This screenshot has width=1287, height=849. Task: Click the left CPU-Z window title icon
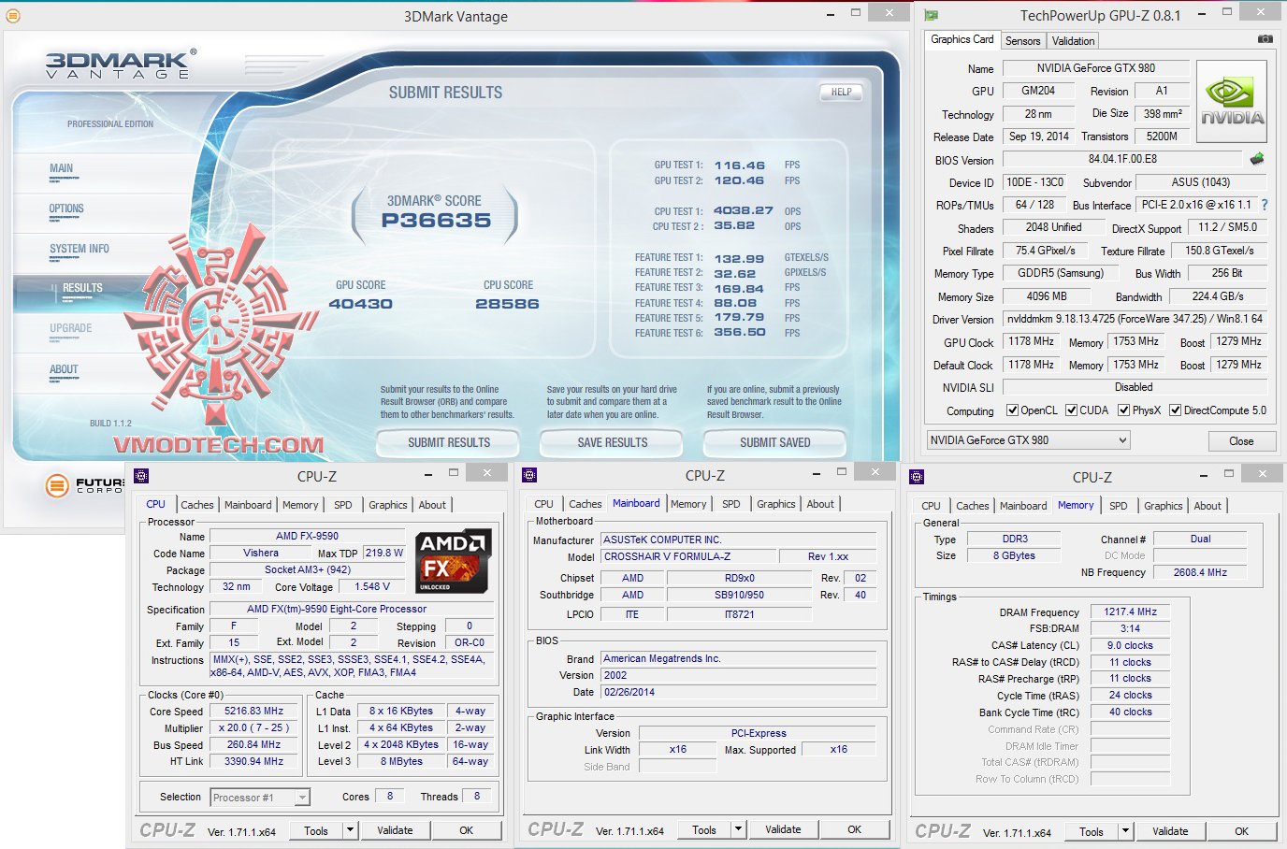tap(140, 476)
